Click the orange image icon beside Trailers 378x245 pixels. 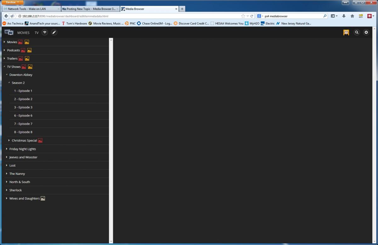click(27, 58)
